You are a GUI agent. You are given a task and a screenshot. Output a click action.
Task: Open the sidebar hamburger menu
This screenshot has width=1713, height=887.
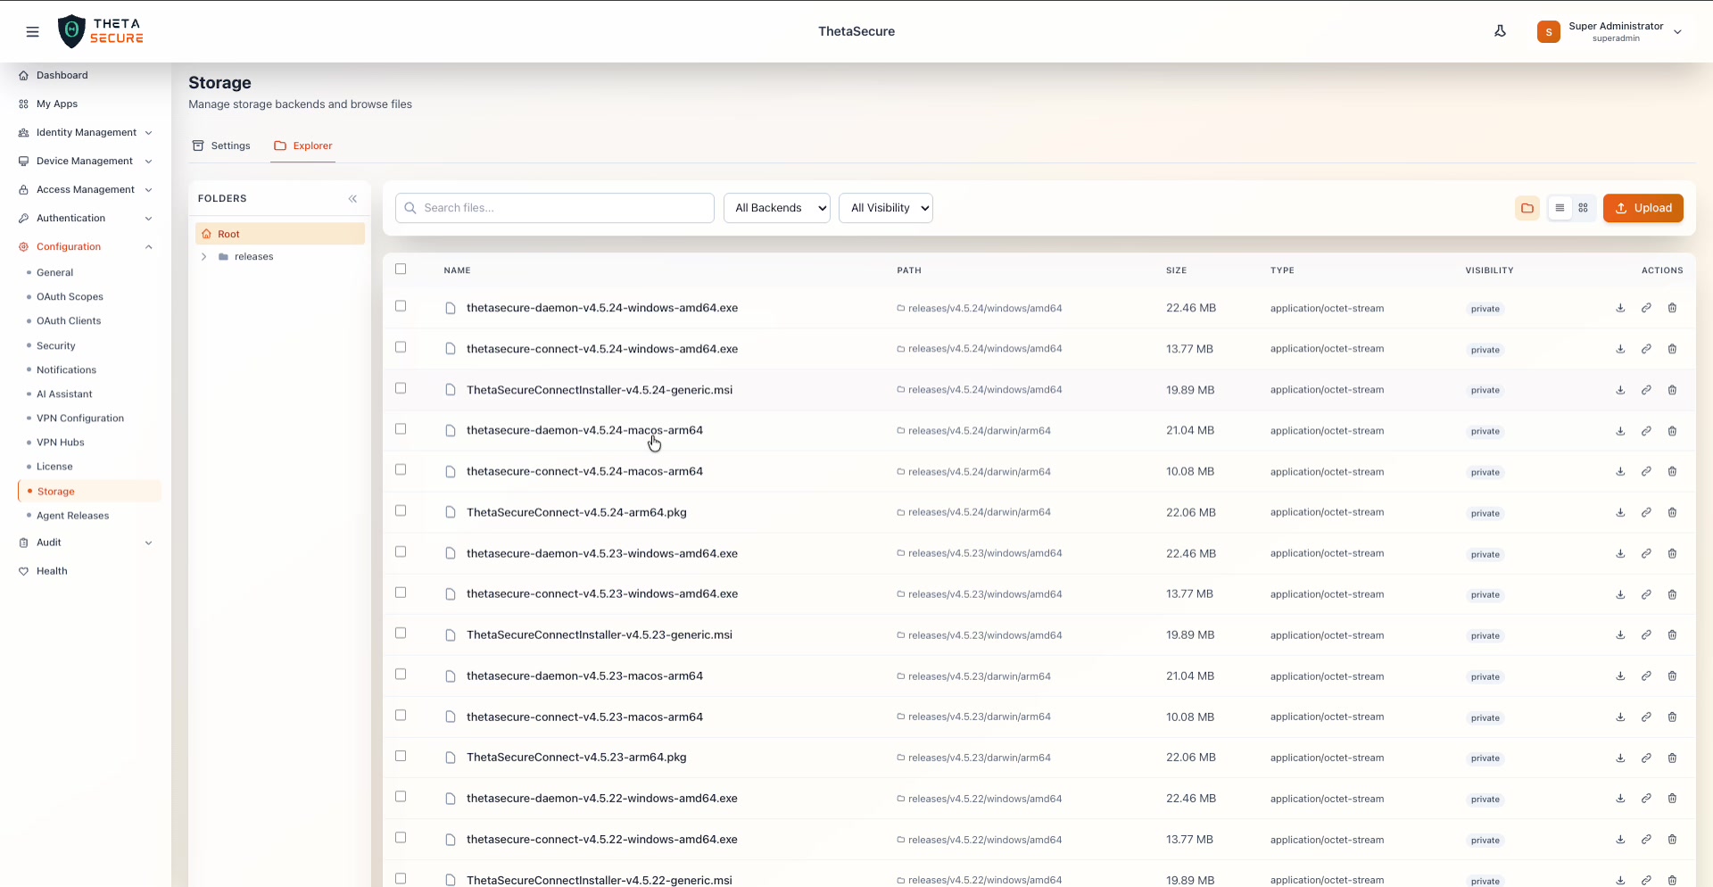pos(33,31)
